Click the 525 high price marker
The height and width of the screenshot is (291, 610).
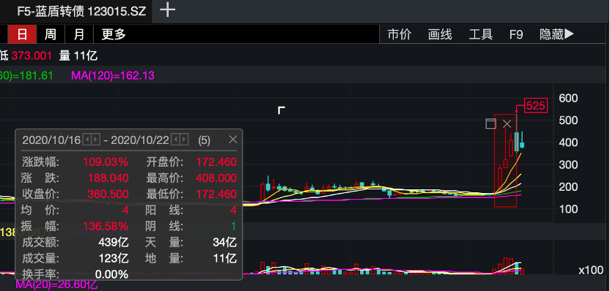pyautogui.click(x=536, y=105)
